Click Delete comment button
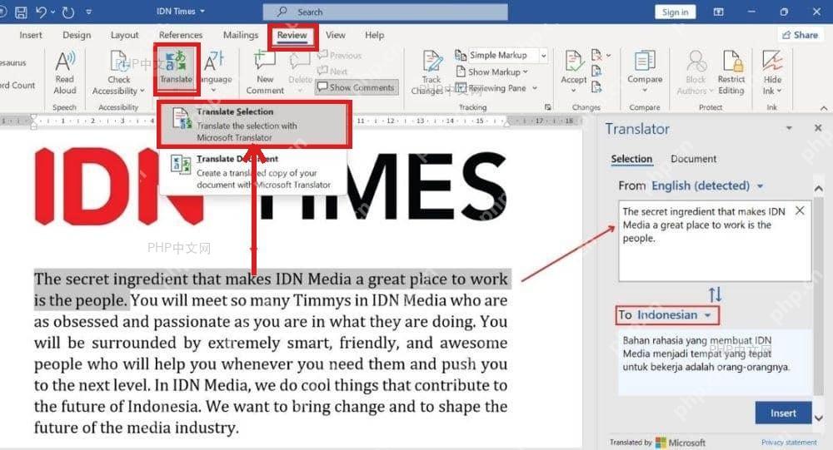Viewport: 833px width, 450px height. 300,72
